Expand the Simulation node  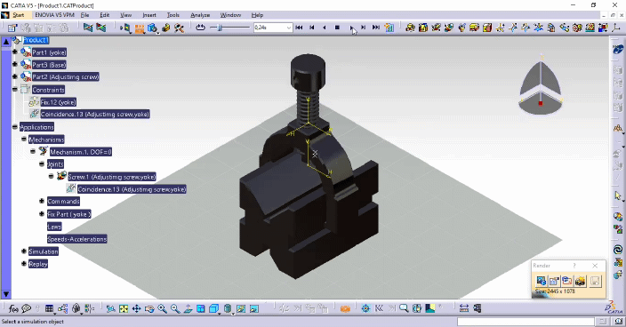[x=24, y=251]
